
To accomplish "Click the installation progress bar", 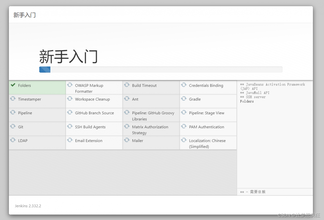I will [161, 70].
